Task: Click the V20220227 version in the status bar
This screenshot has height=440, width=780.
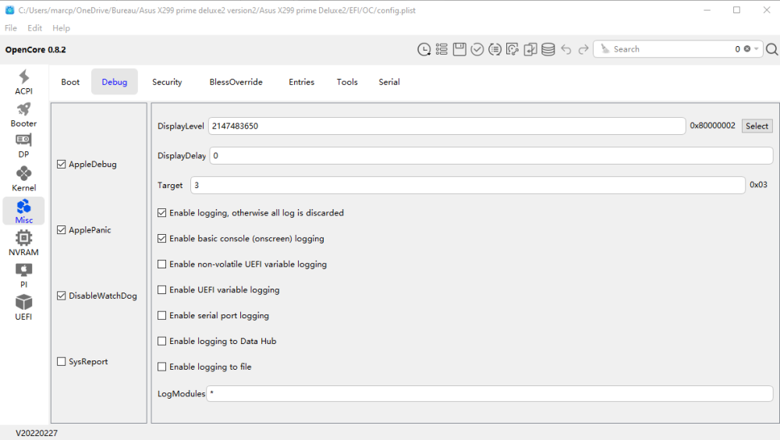Action: (37, 433)
